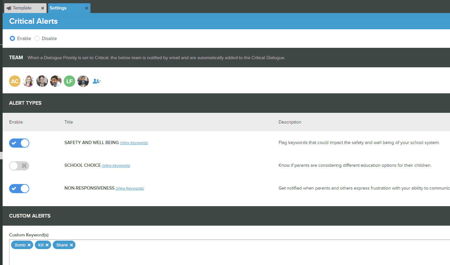Viewport: 450px width, 265px height.
Task: Remove the Shank keyword tag
Action: pyautogui.click(x=71, y=245)
